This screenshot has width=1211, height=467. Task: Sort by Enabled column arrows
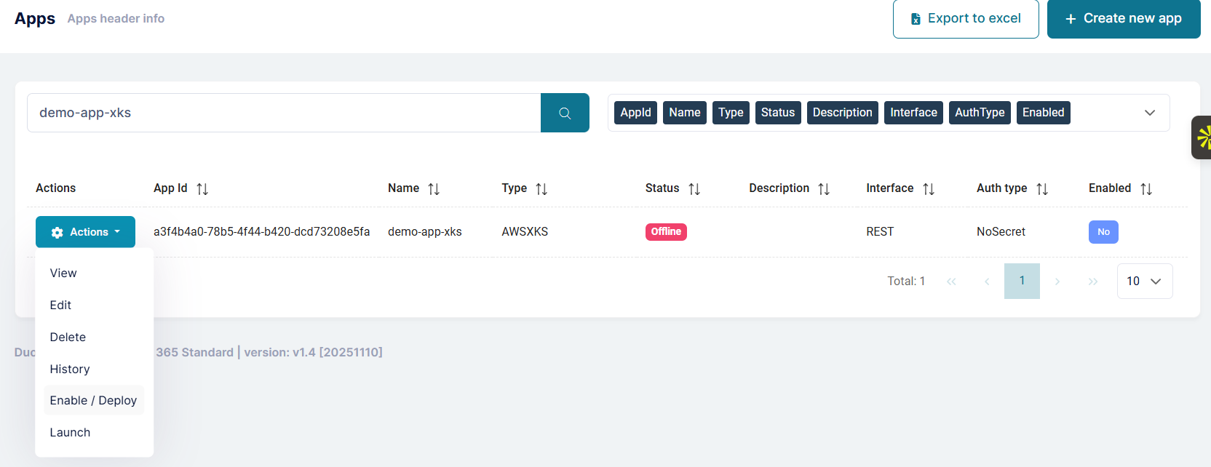1146,189
